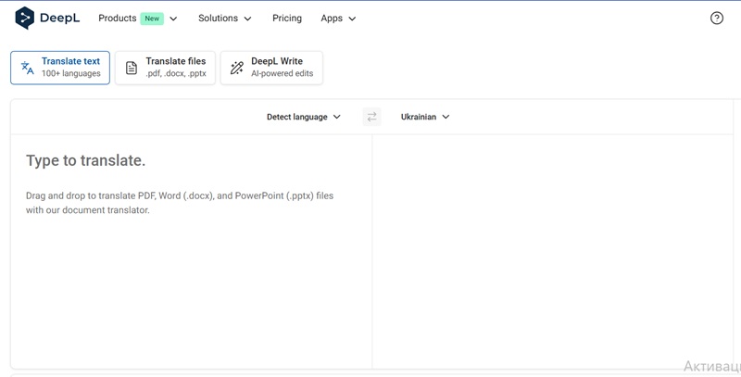Select the Translate text tab label

(x=70, y=61)
